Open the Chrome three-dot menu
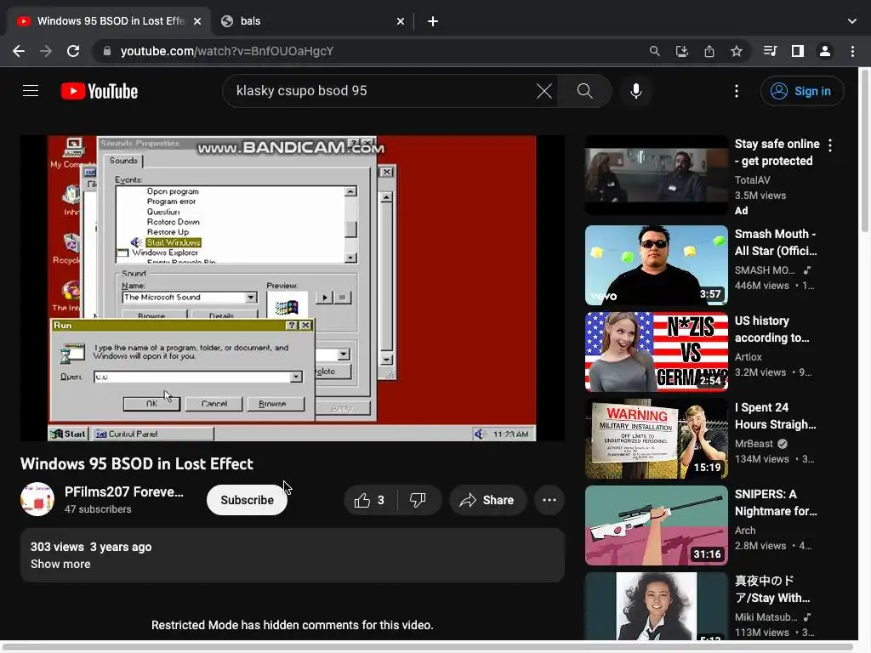The image size is (871, 653). coord(852,51)
